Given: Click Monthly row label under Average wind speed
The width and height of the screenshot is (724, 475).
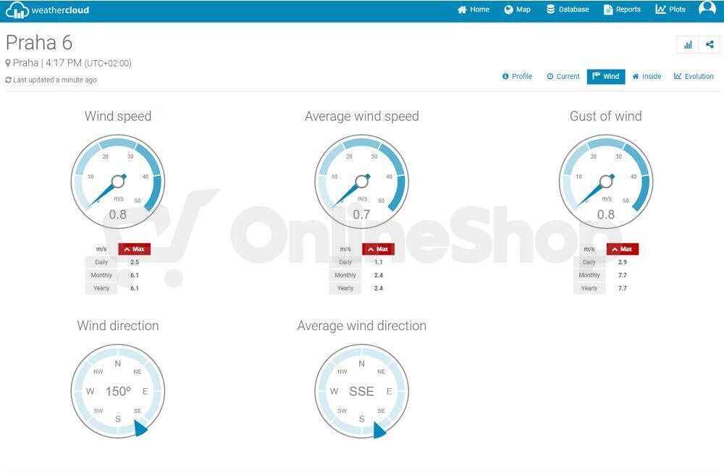Looking at the screenshot, I should coord(345,275).
